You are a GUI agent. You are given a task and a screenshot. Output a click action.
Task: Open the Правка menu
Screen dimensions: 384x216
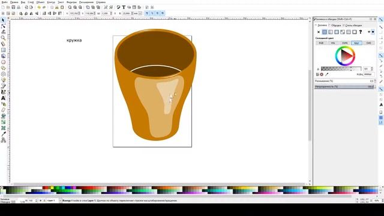(x=14, y=2)
